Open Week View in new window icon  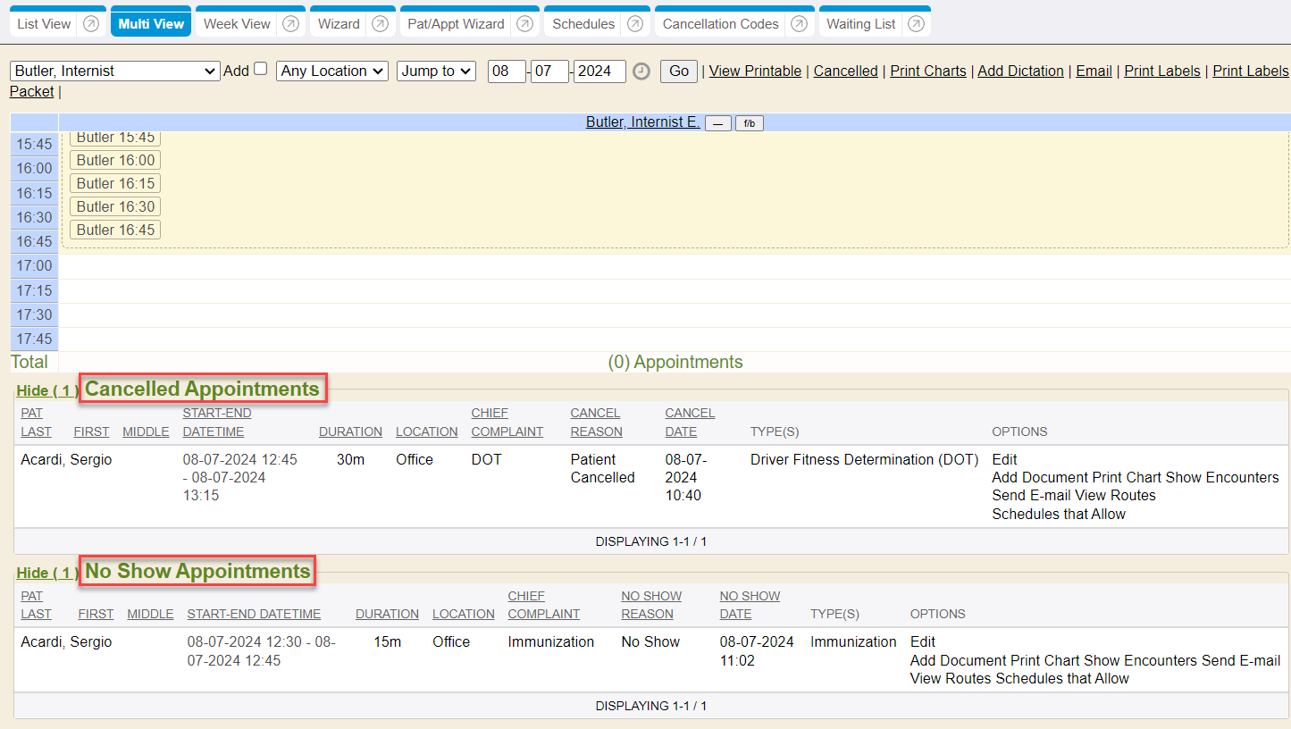click(x=290, y=24)
